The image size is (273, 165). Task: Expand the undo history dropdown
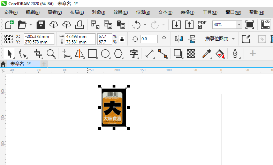pos(145,25)
